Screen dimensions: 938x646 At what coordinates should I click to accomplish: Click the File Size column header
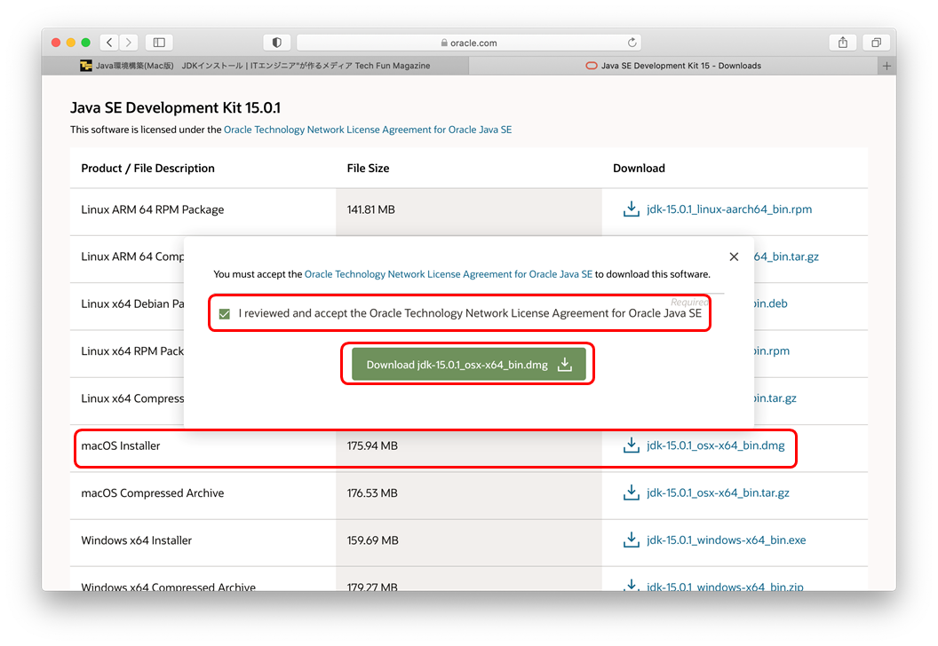coord(368,168)
